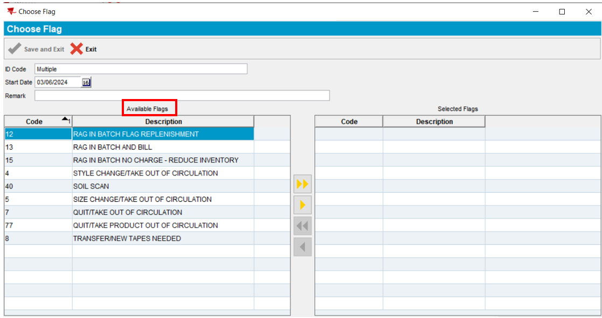The width and height of the screenshot is (602, 318).
Task: Remove all flags with double left arrow
Action: click(x=303, y=226)
